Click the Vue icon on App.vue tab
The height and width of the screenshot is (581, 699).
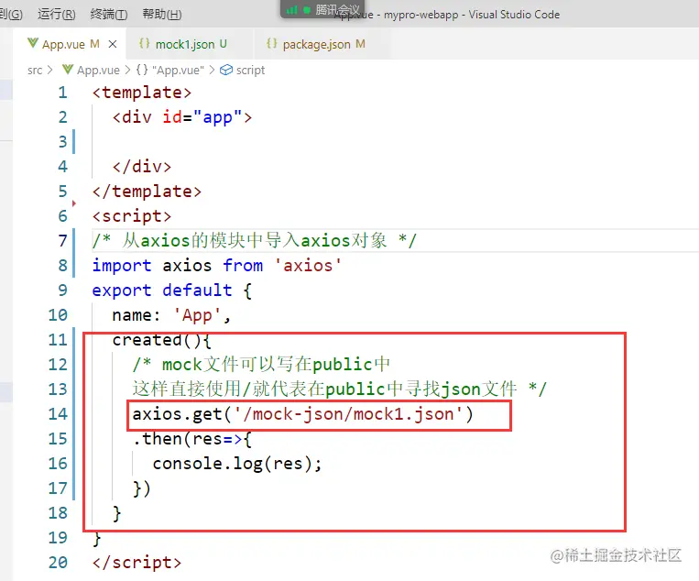coord(33,43)
